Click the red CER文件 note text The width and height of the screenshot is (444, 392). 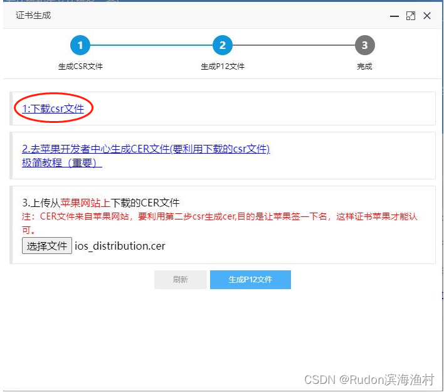[219, 223]
